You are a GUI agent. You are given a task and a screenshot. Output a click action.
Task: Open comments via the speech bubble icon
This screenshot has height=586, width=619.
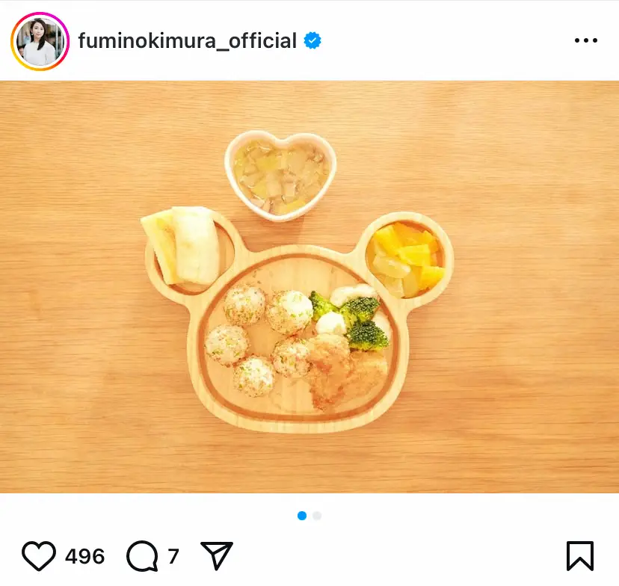(x=142, y=556)
